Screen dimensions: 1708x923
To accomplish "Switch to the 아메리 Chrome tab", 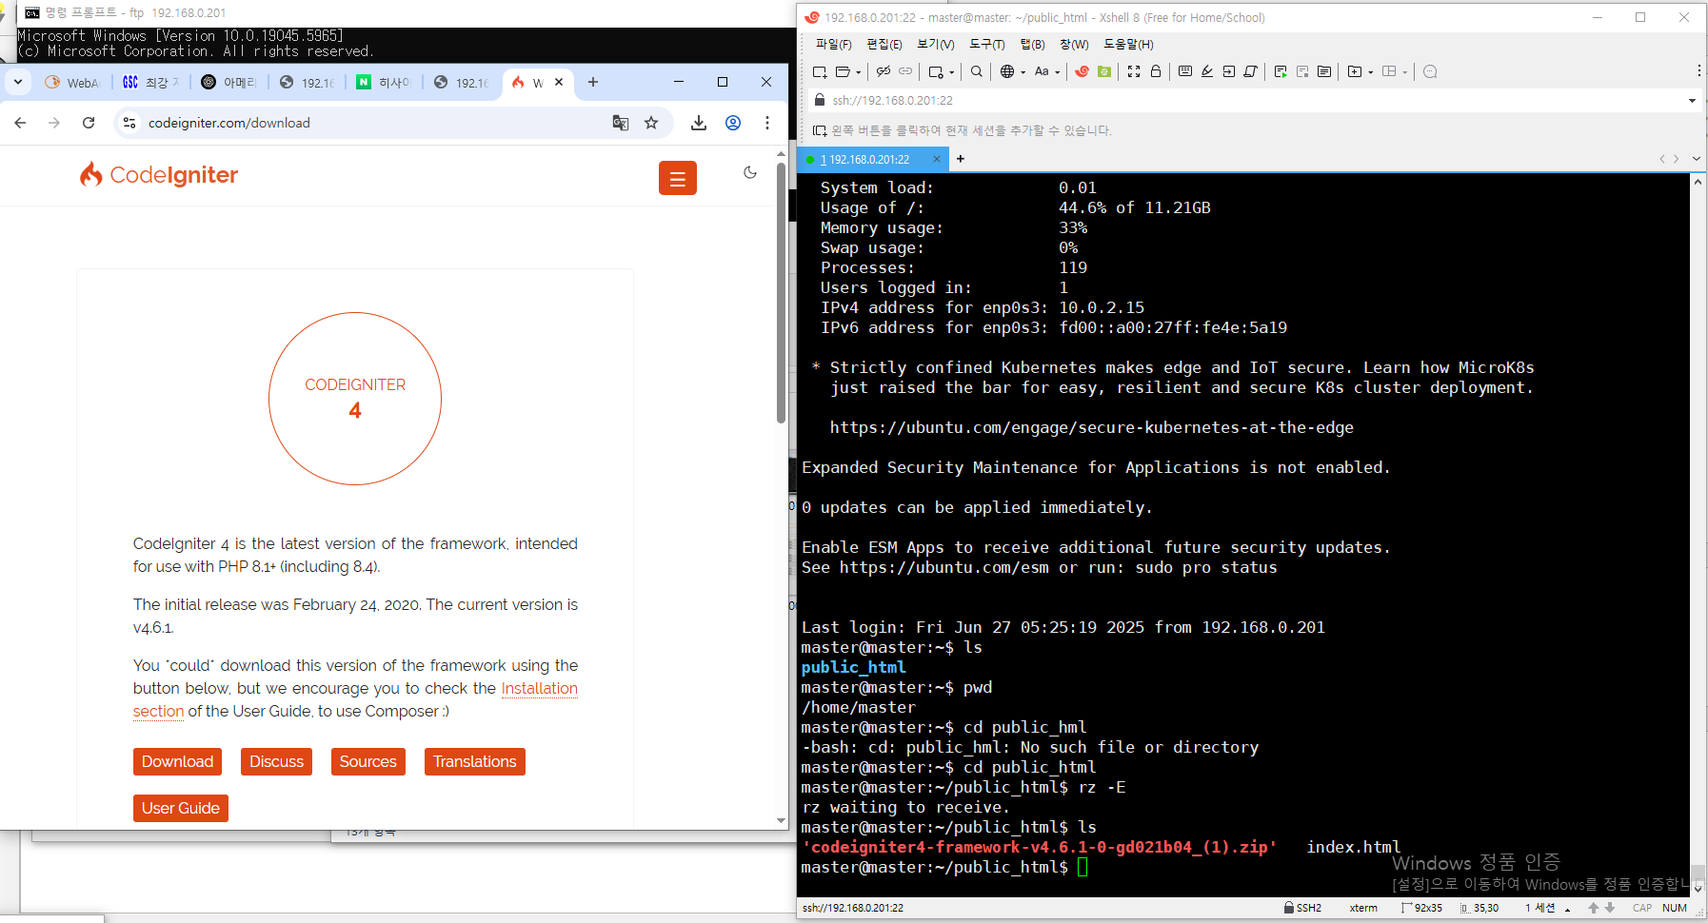I will pos(228,83).
